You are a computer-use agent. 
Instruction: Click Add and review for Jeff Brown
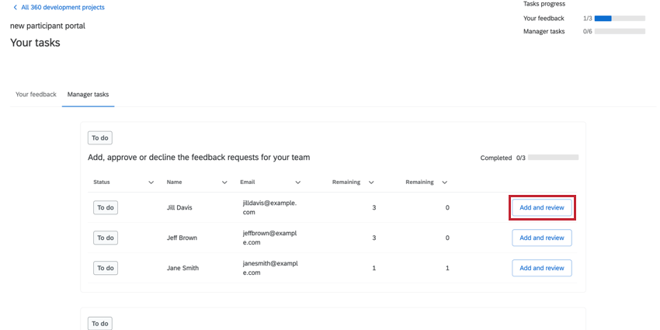[x=541, y=238]
